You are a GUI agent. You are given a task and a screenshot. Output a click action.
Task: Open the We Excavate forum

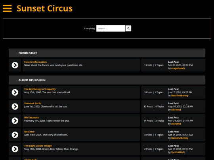[32, 117]
